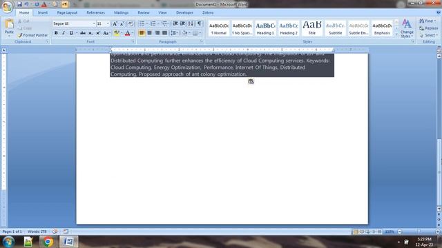The image size is (442, 248).
Task: Open the Zotero tab
Action: (208, 12)
